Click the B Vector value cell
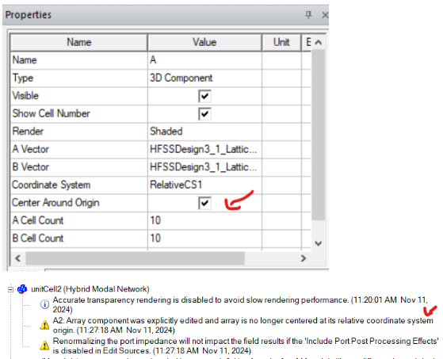Screen dimensions: 443x359 204,167
